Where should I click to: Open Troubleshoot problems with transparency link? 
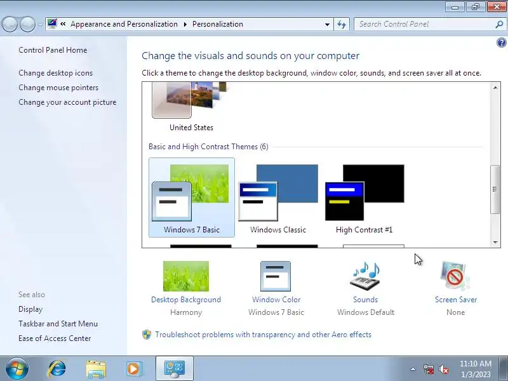pos(263,335)
